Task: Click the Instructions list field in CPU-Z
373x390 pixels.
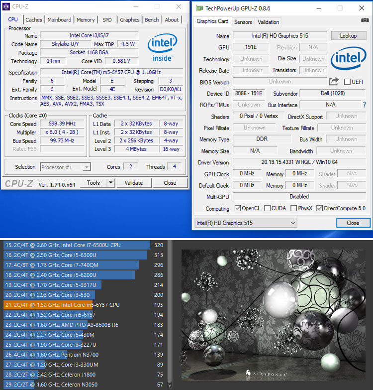Action: pyautogui.click(x=111, y=101)
